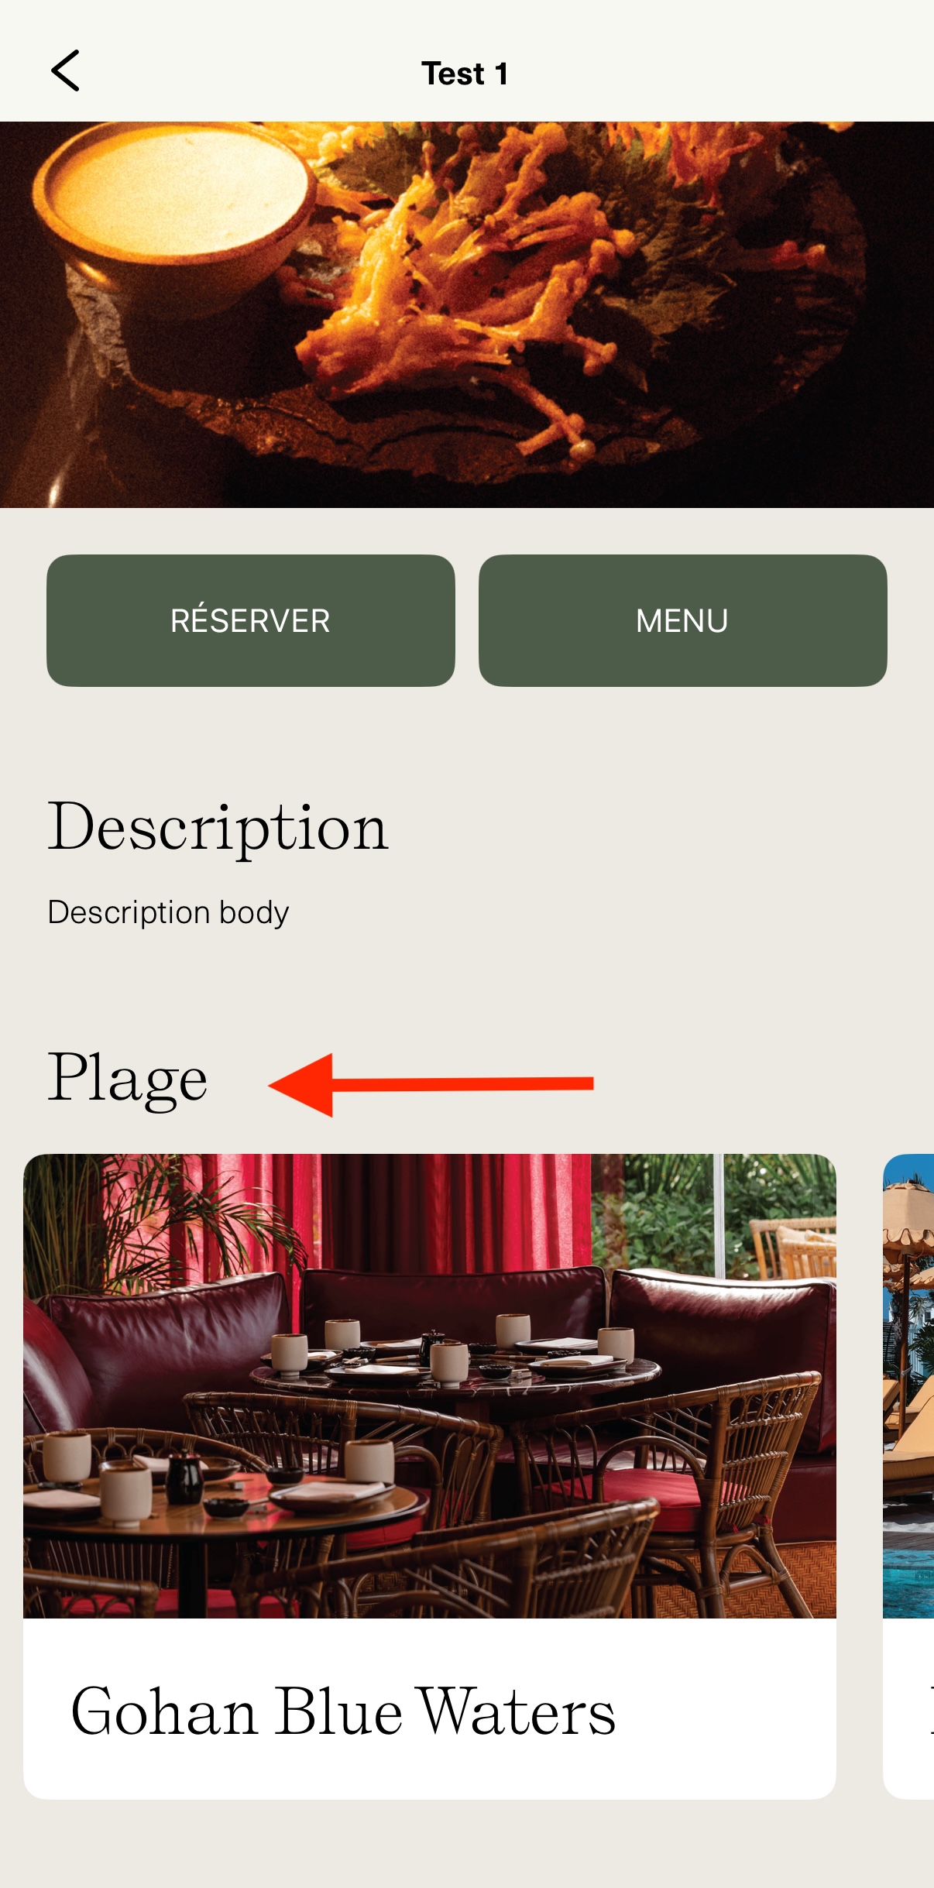Click the RÉSERVER button
The image size is (934, 1888).
tap(250, 620)
